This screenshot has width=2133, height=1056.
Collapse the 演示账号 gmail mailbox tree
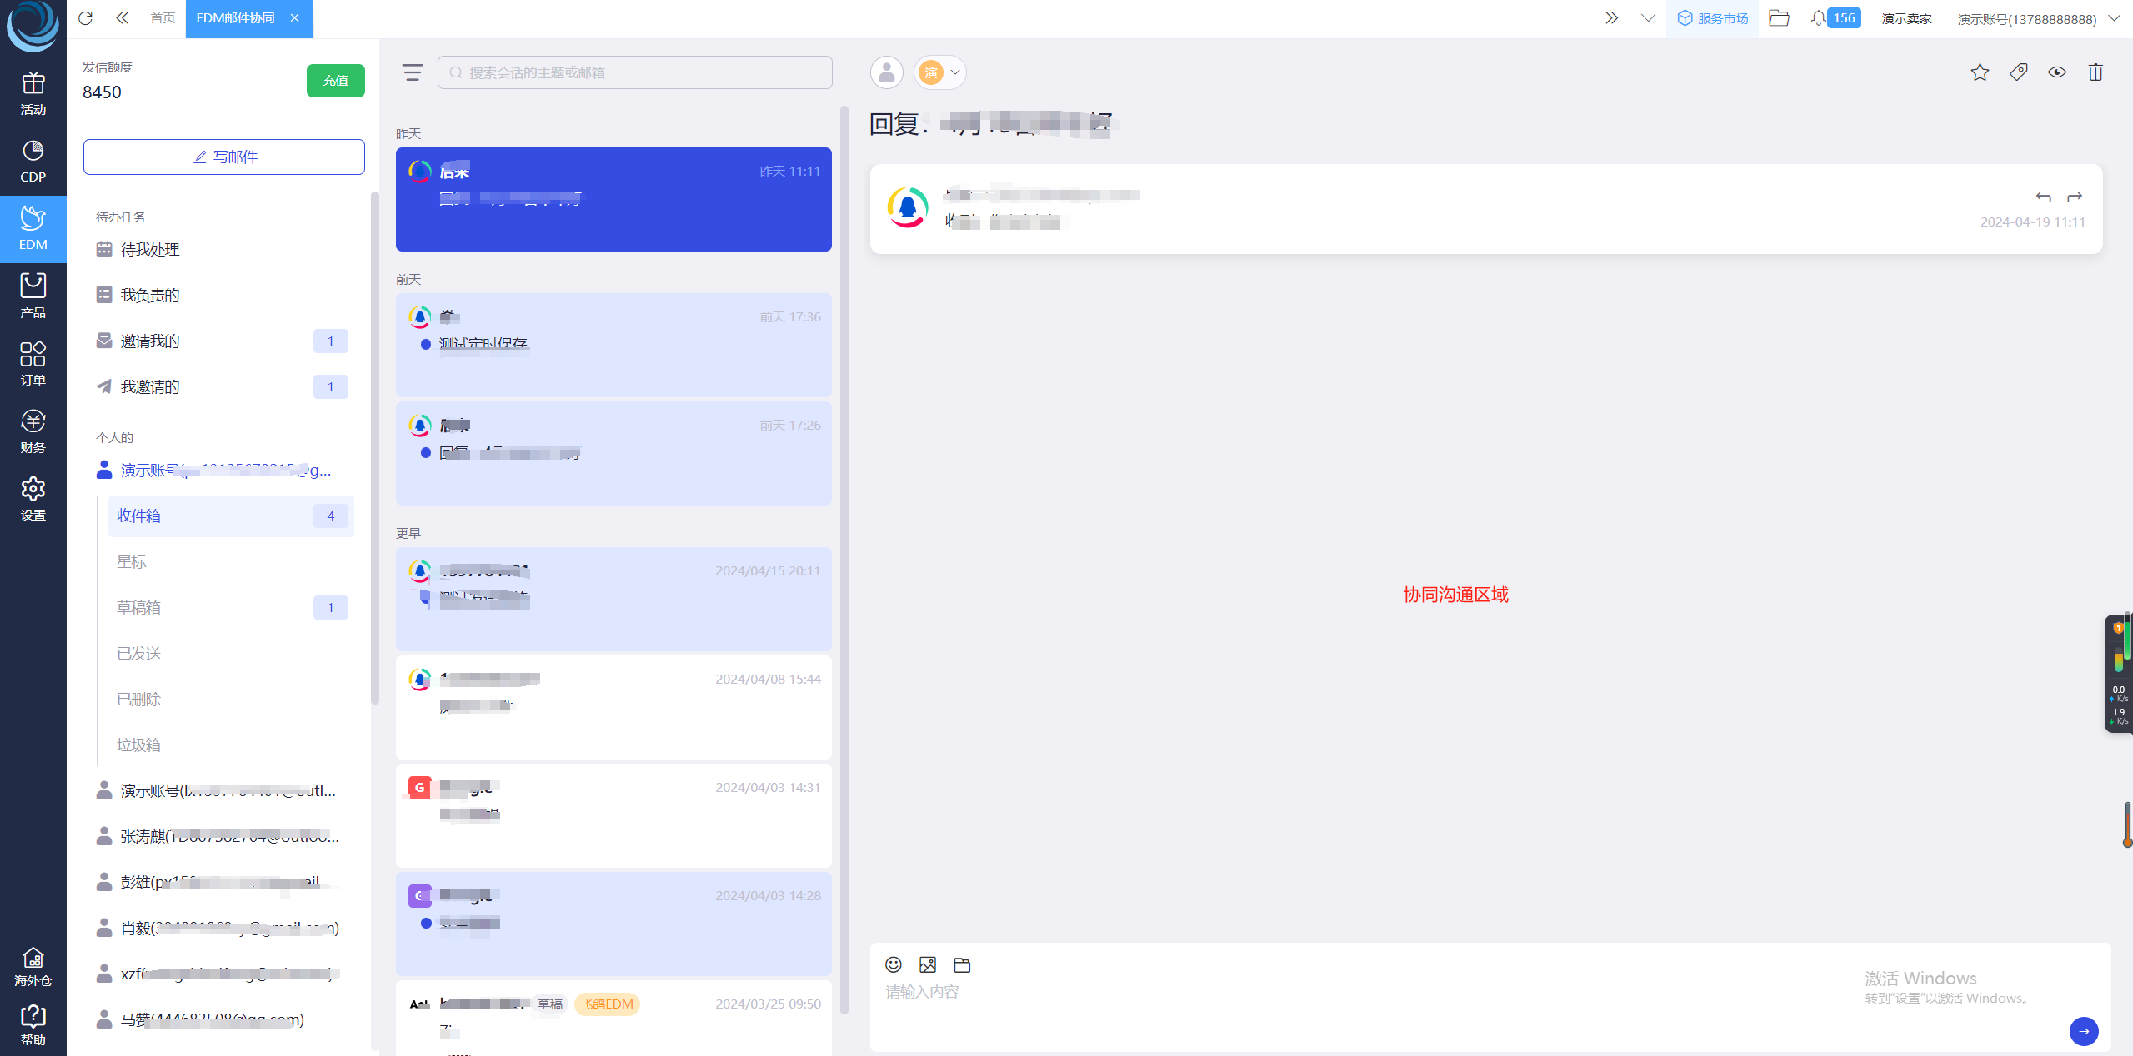coord(224,471)
